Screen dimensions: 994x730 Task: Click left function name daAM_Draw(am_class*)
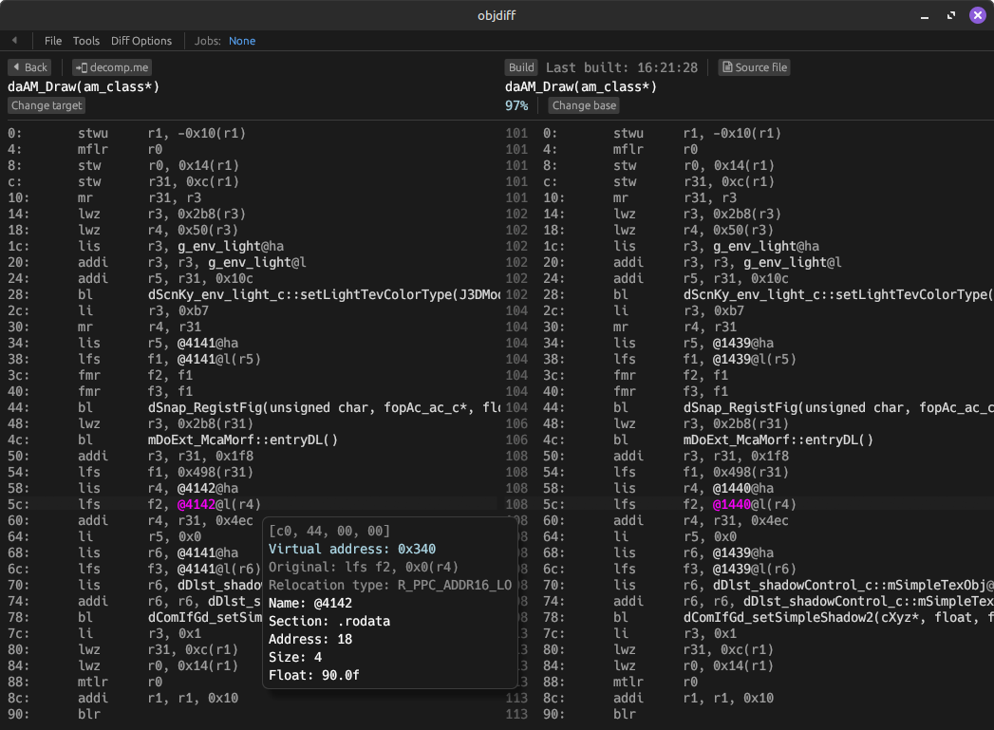[x=84, y=86]
